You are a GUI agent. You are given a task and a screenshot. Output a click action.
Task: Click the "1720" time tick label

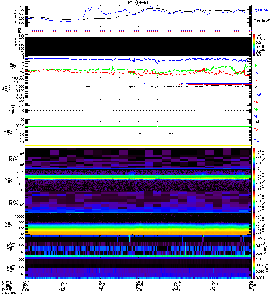click(x=176, y=290)
